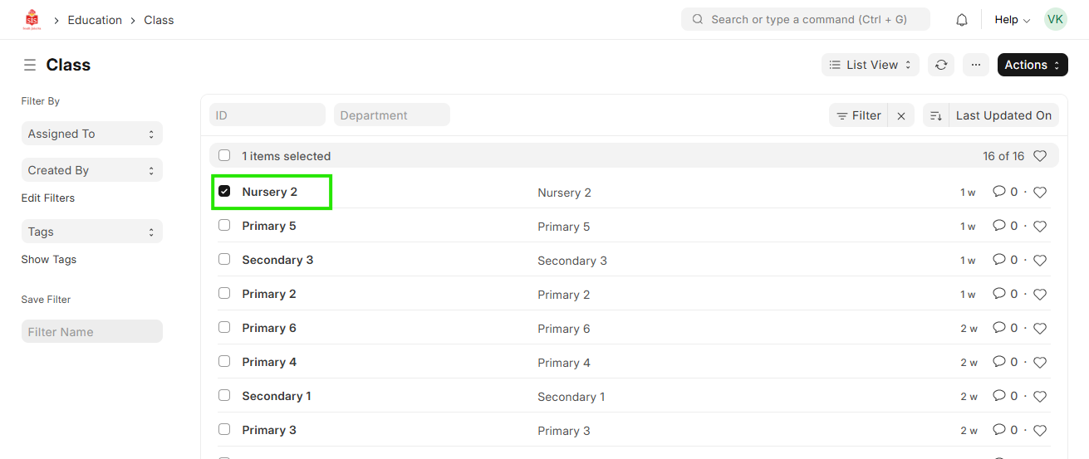Uncheck the Nursery 2 checkbox
Viewport: 1089px width, 459px height.
(224, 192)
